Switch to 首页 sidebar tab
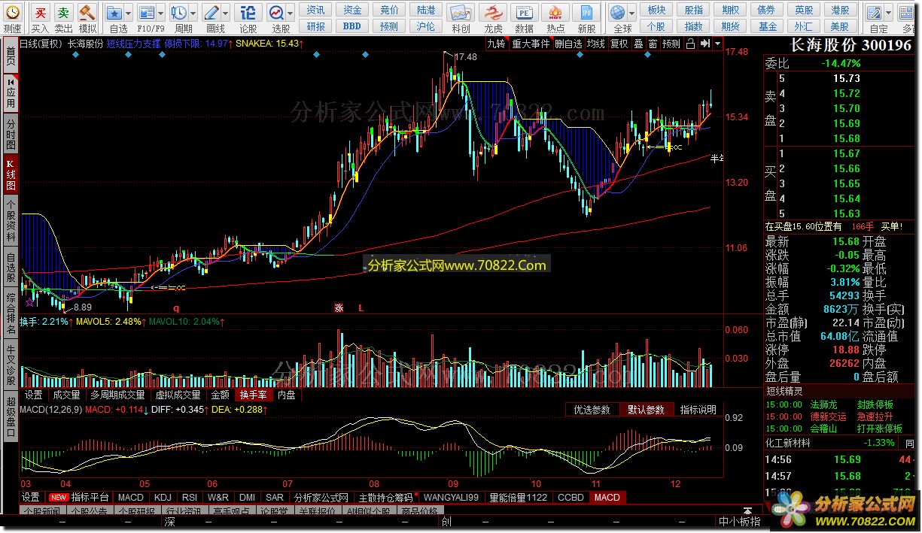 (x=11, y=55)
